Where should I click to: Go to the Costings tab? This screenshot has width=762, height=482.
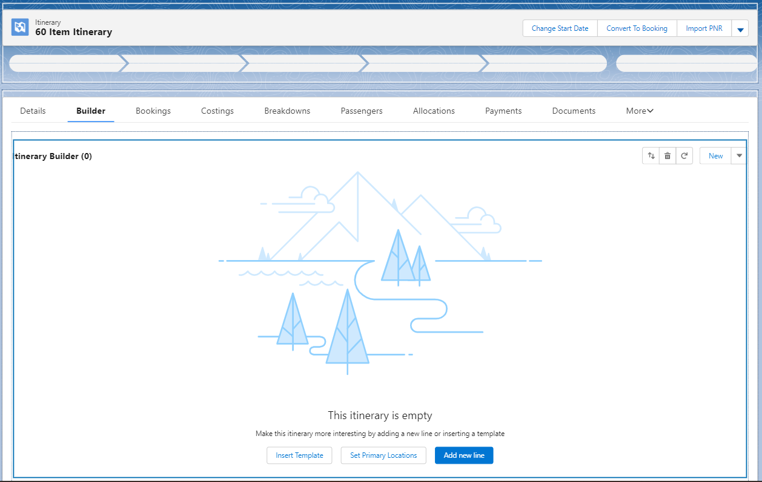pos(217,111)
